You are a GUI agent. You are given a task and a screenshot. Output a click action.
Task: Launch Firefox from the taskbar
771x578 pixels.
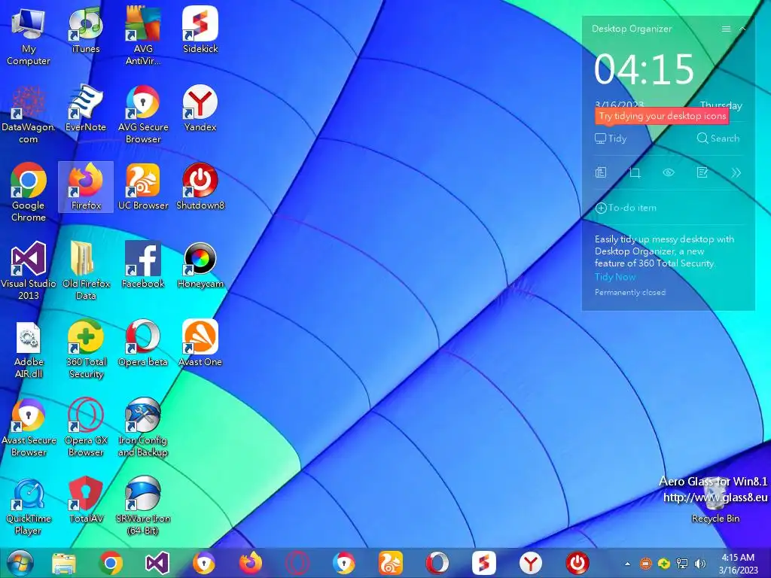pos(251,563)
